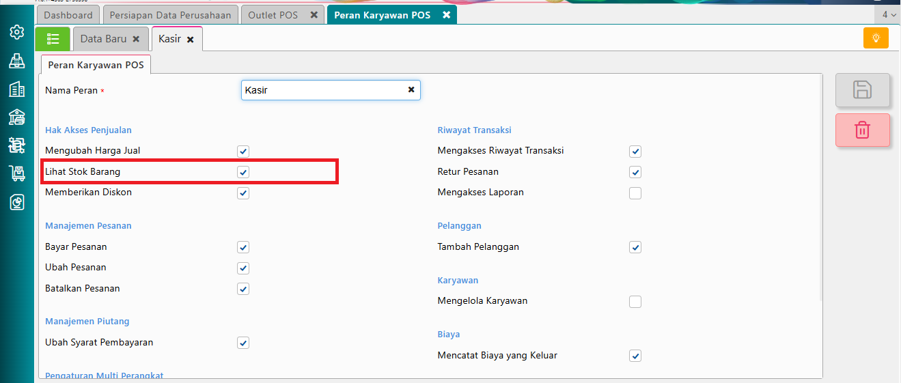This screenshot has height=383, width=901.
Task: Click the orange lightbulb hint button
Action: pyautogui.click(x=876, y=38)
